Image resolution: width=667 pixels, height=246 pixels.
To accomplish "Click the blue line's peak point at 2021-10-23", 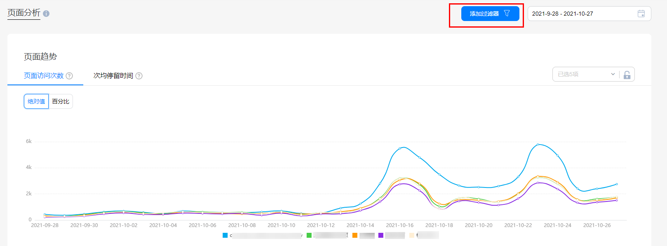I will click(x=538, y=145).
